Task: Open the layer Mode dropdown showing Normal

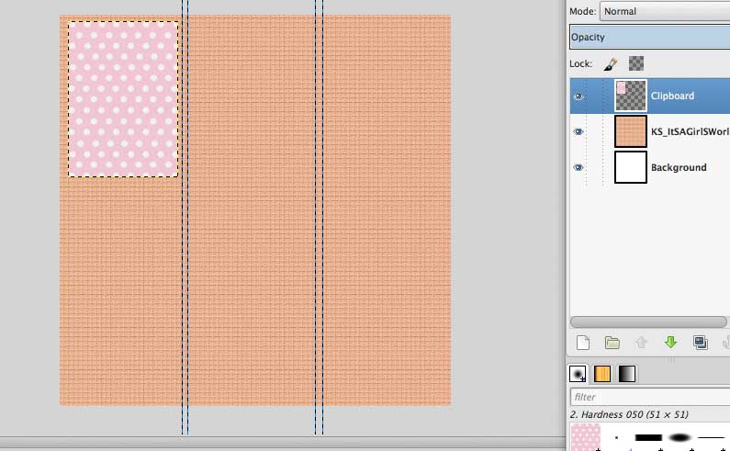Action: 665,11
